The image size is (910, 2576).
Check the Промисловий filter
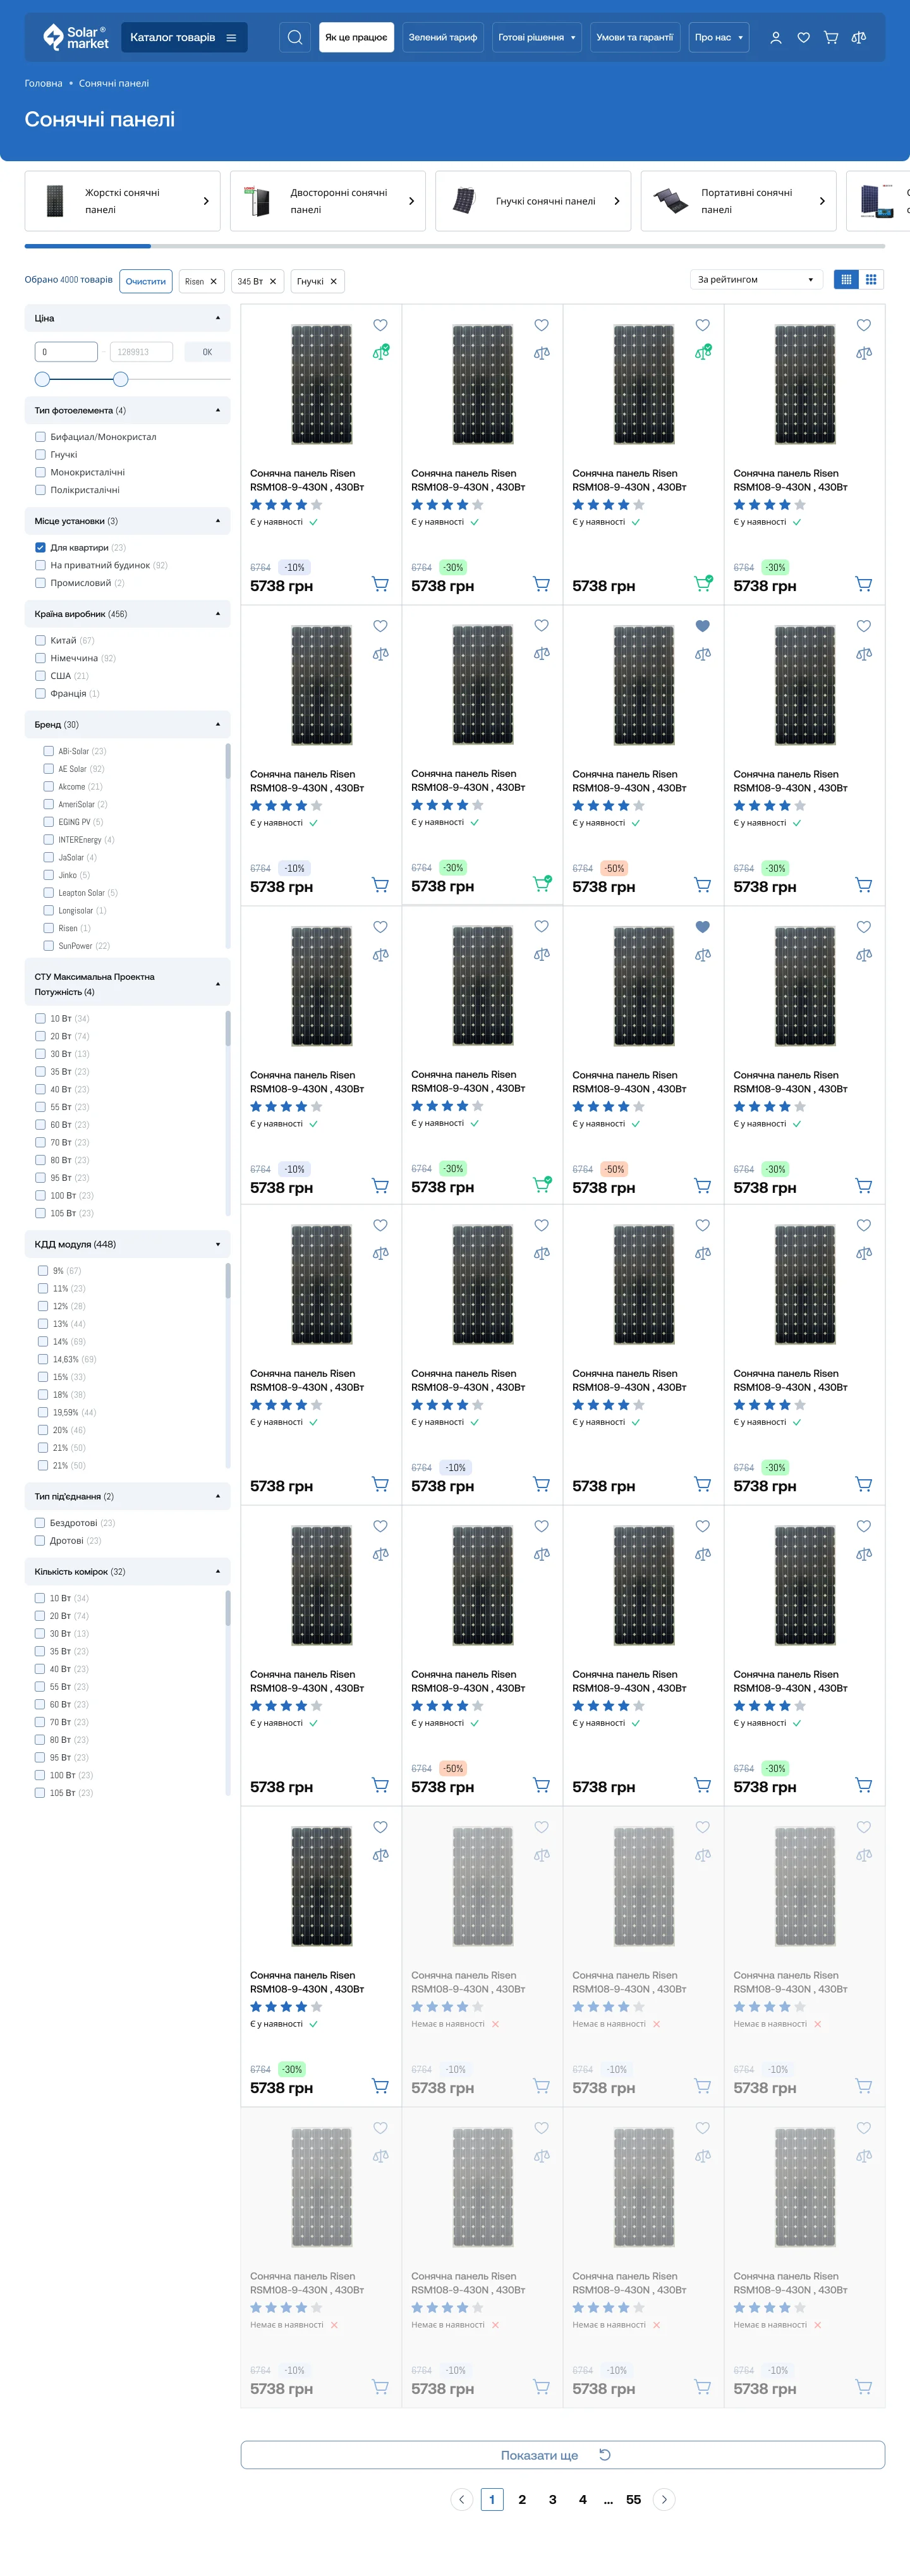tap(40, 583)
